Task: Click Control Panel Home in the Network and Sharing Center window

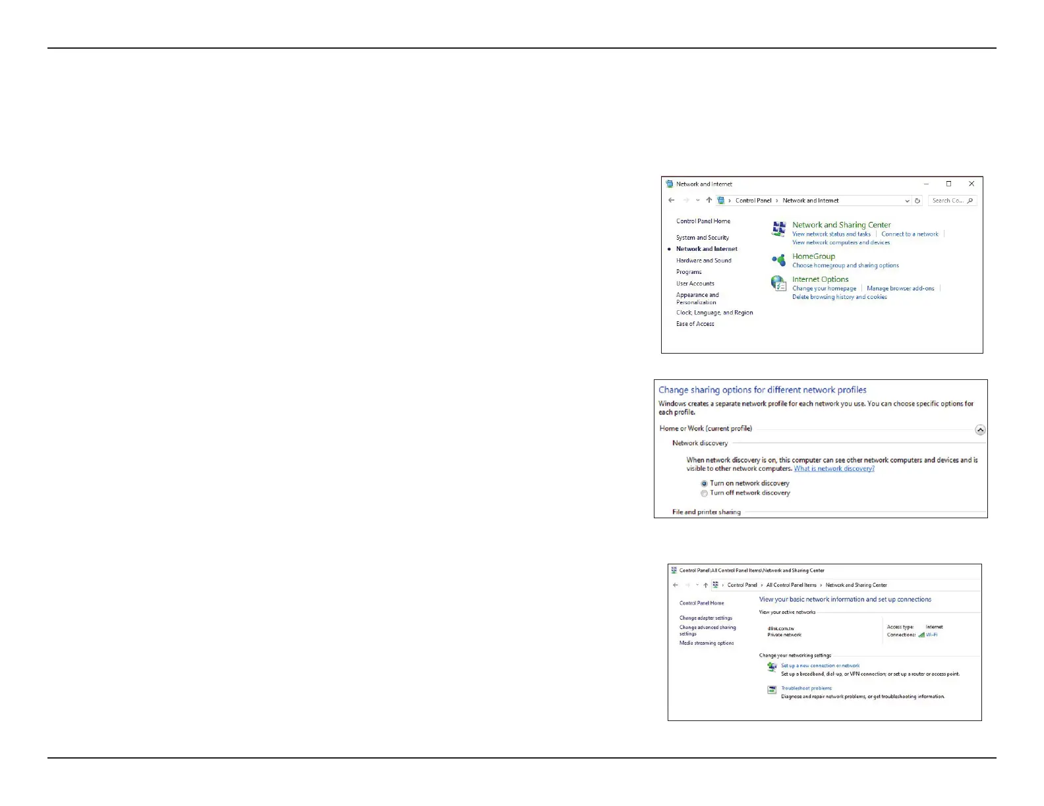Action: [x=702, y=603]
